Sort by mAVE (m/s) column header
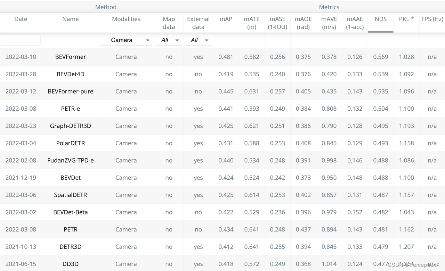Screen dimensions: 445x271 (x=329, y=23)
